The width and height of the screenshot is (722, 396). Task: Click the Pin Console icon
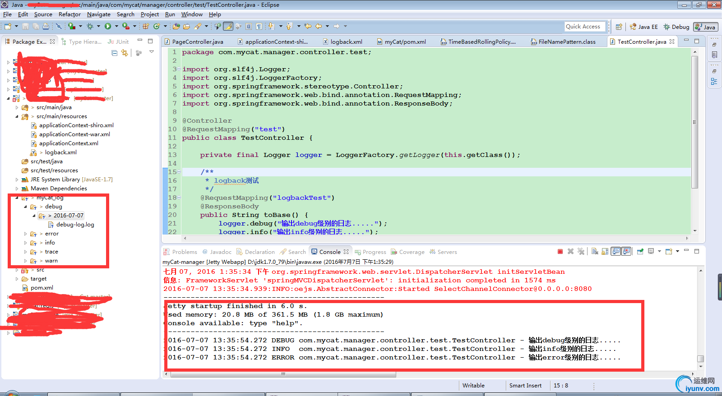[x=640, y=252]
